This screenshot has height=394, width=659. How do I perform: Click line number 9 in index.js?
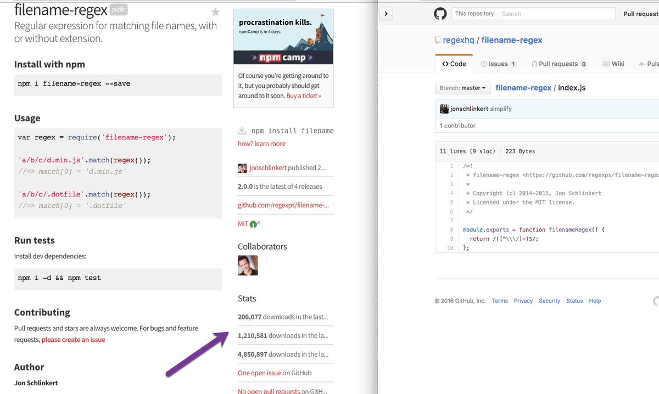pos(451,239)
